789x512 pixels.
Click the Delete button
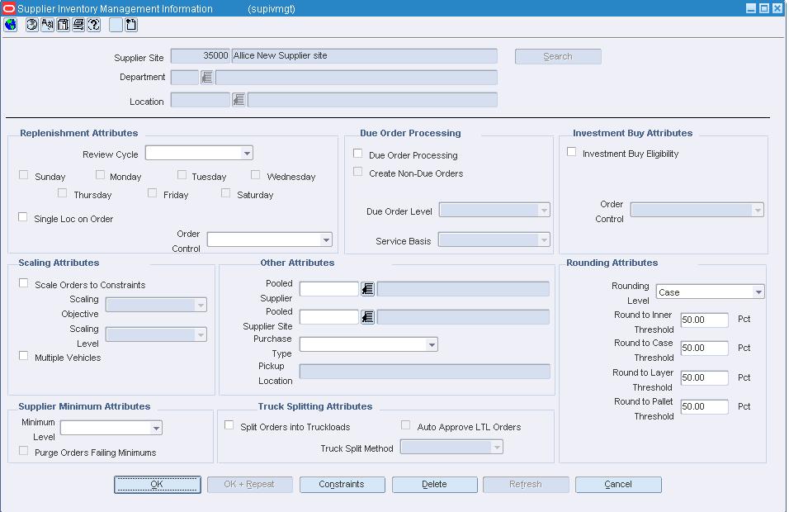point(435,484)
